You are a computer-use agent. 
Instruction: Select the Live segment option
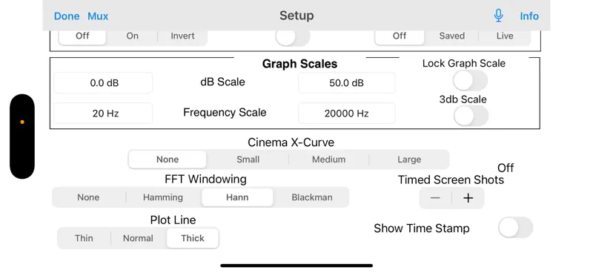coord(505,36)
